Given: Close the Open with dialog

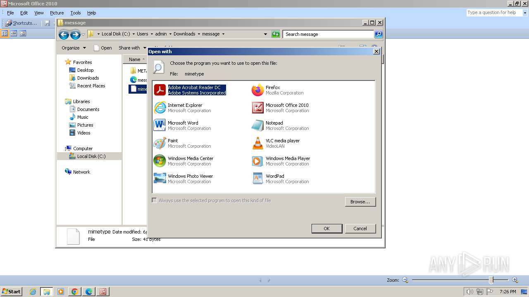Looking at the screenshot, I should [x=376, y=52].
